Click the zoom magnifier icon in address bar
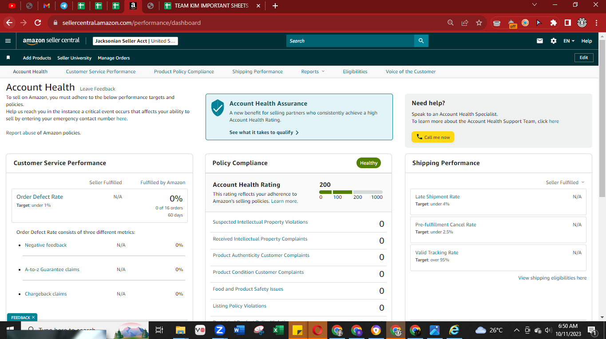 [x=451, y=23]
